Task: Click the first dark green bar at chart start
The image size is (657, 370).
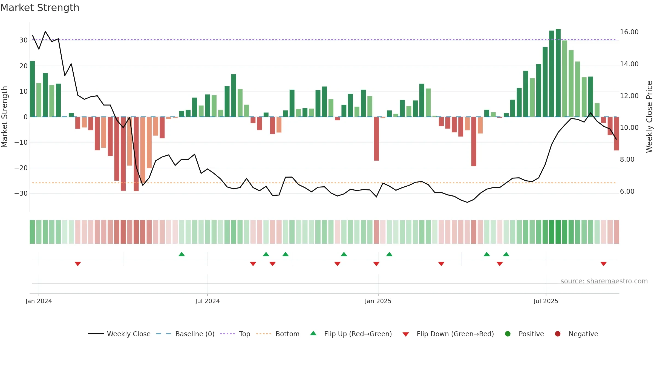Action: click(32, 89)
